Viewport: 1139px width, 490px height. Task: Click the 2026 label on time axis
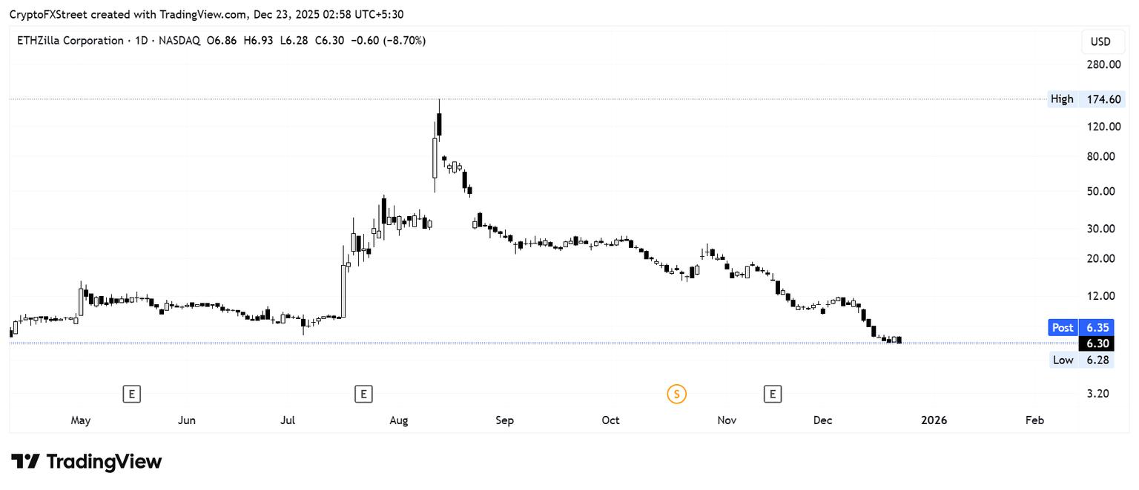click(934, 420)
